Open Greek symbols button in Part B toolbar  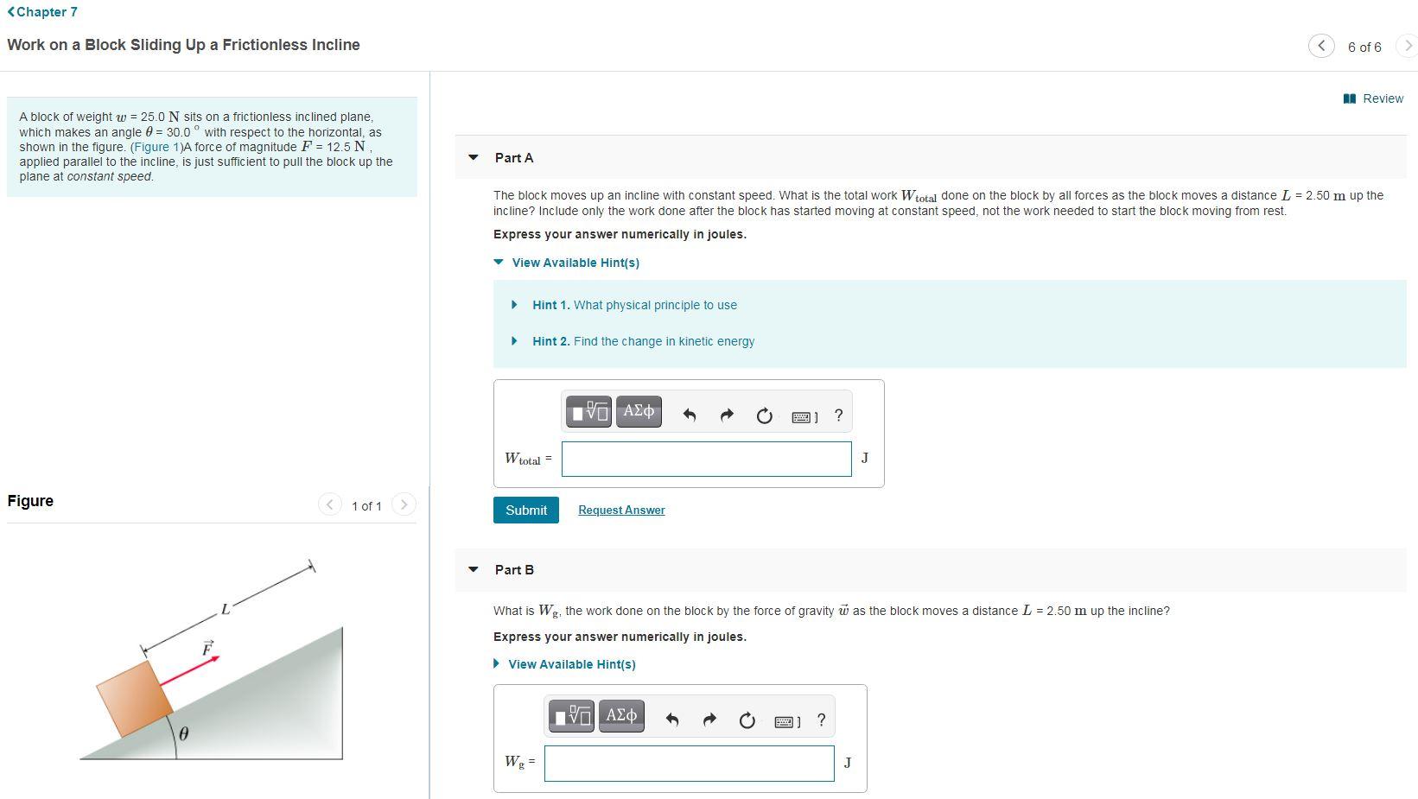[x=621, y=716]
